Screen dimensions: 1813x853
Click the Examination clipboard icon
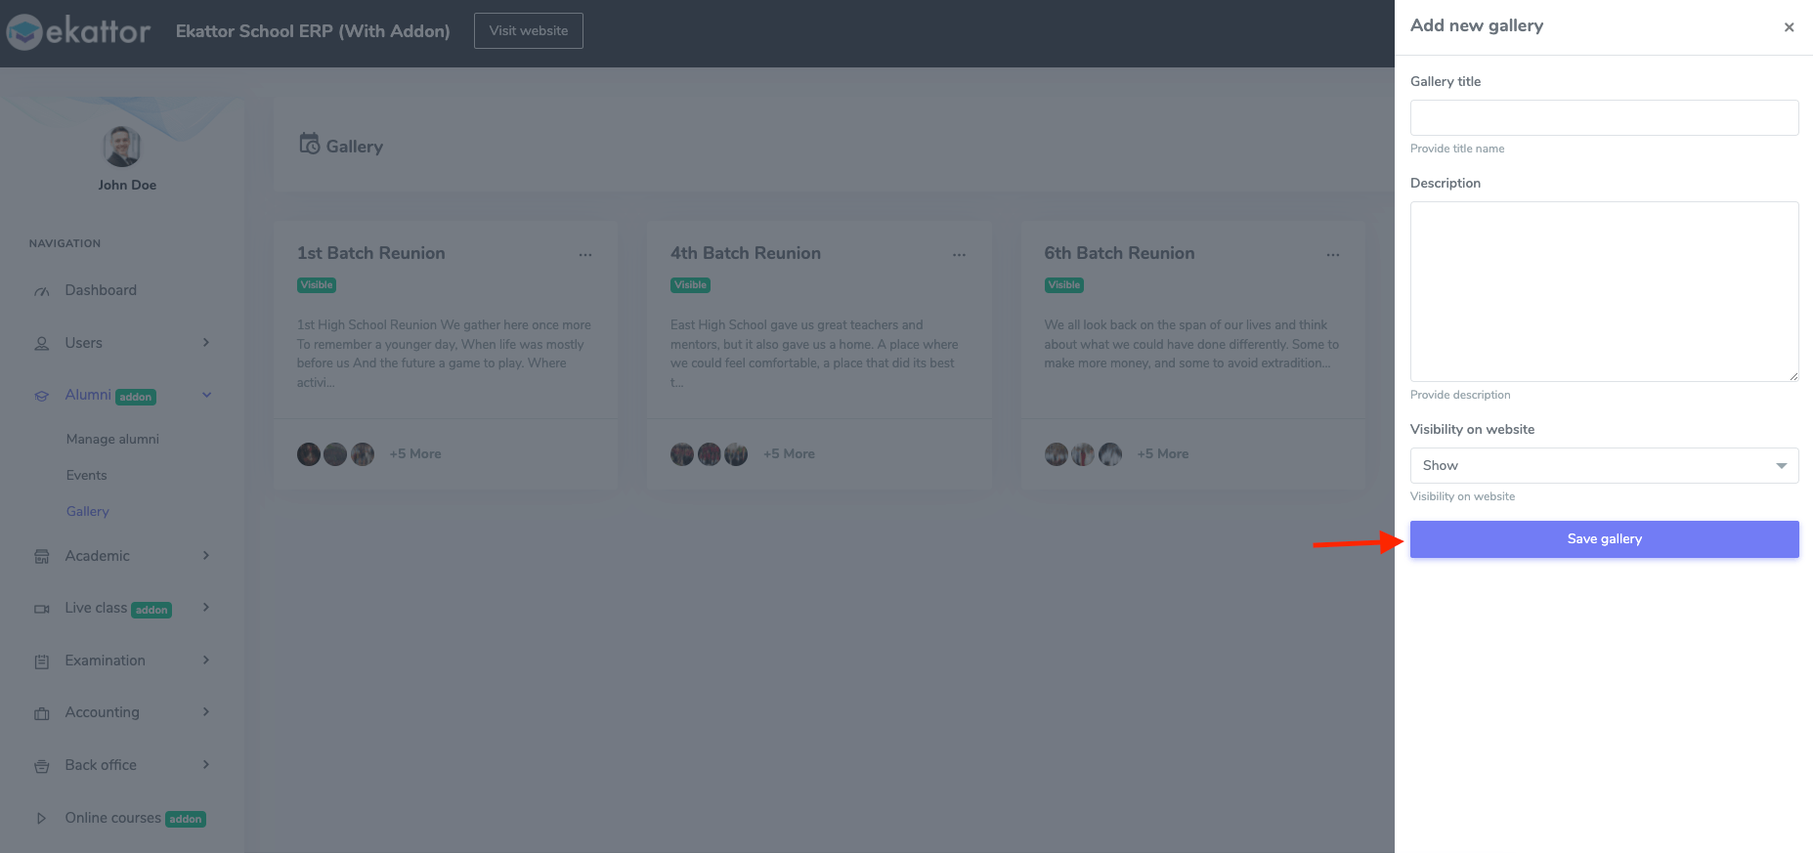click(42, 661)
